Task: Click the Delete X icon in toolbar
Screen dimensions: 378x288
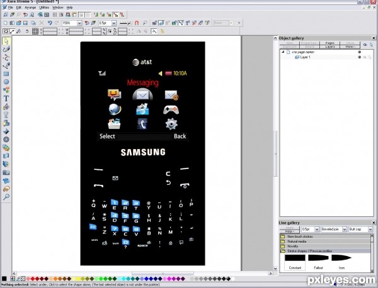Action: 42,23
